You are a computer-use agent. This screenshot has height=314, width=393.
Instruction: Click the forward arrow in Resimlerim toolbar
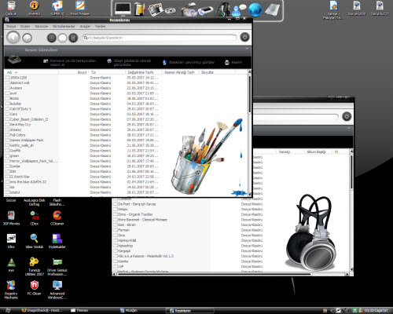click(28, 38)
